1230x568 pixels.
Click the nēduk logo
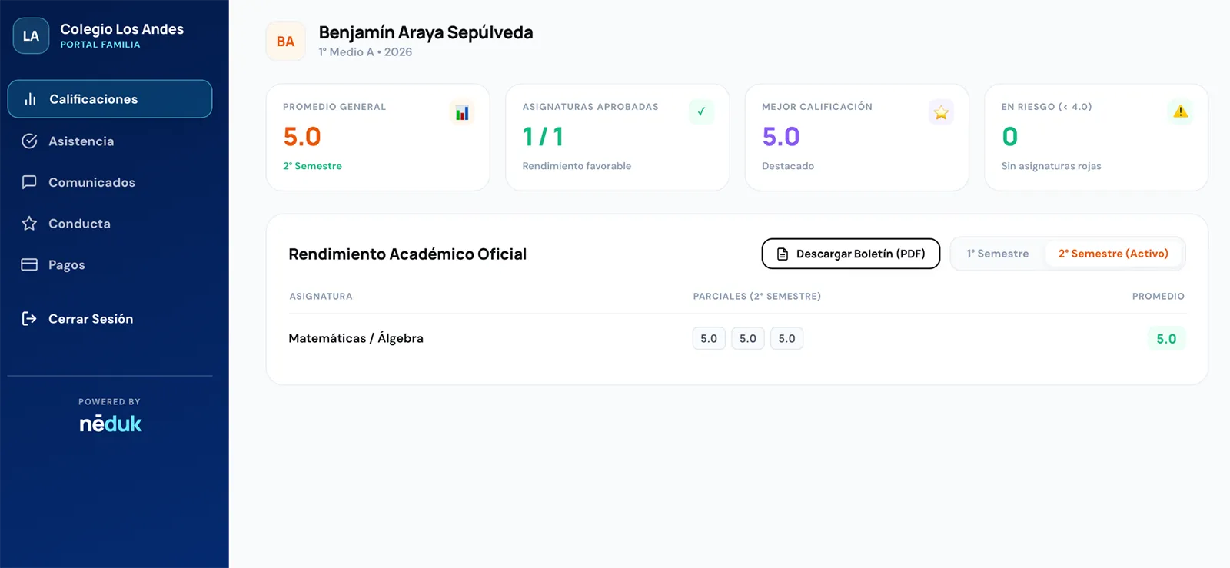click(x=111, y=424)
